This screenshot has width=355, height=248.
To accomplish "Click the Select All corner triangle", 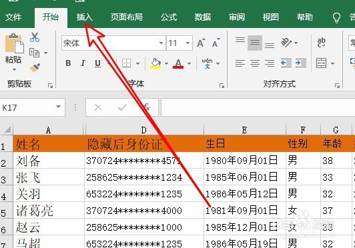I will (7, 129).
